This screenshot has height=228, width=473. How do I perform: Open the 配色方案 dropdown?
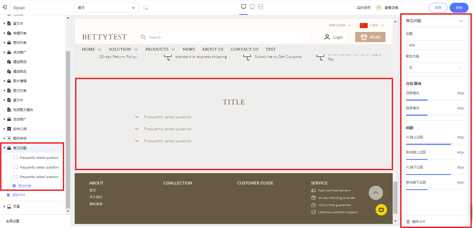click(435, 68)
